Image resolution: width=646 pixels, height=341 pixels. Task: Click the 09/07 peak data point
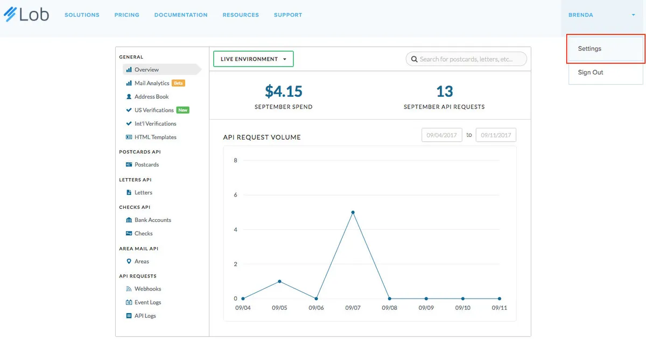353,212
